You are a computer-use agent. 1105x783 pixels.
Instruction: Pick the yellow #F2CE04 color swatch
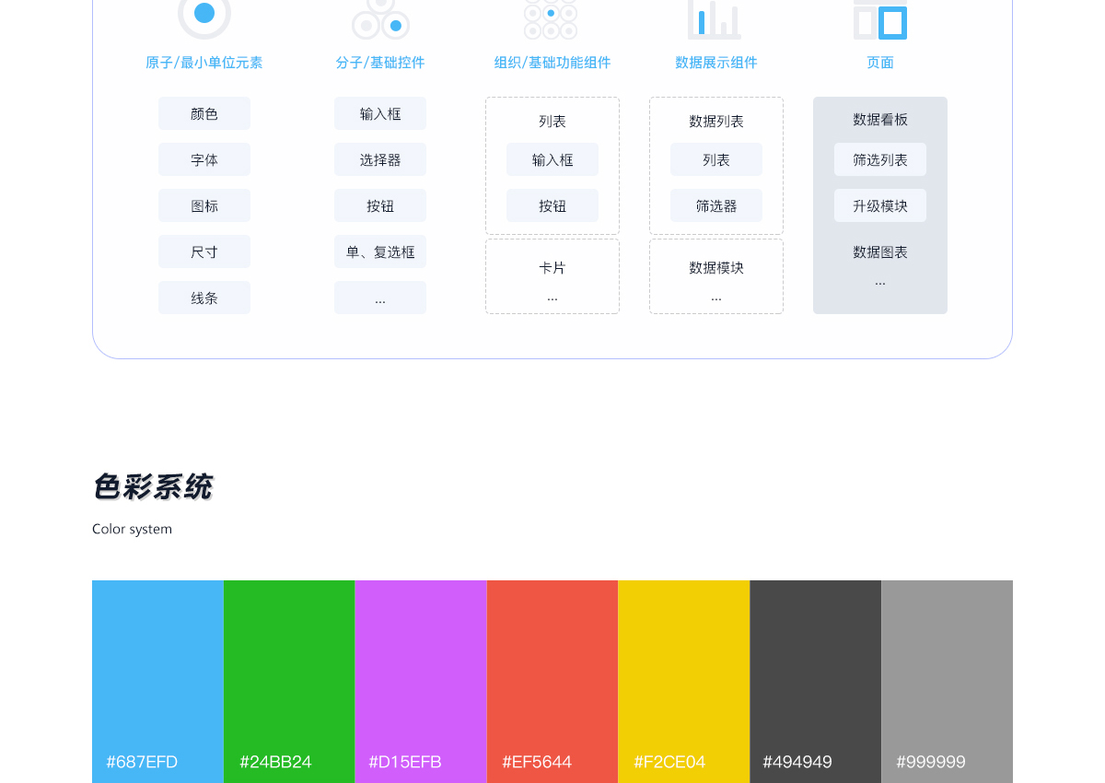pos(684,682)
